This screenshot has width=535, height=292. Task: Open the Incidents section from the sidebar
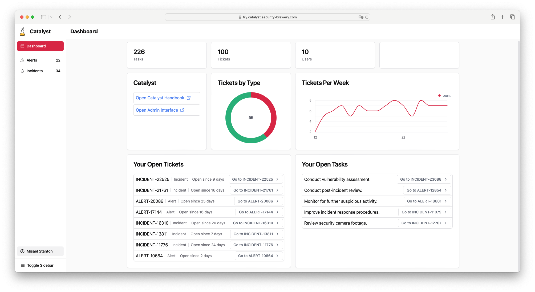coord(34,71)
